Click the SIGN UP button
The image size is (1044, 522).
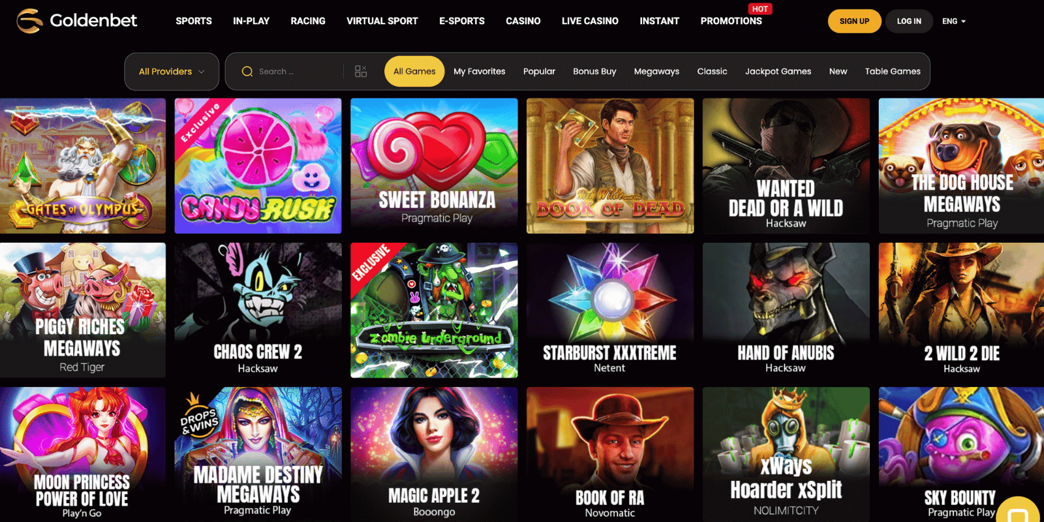854,22
